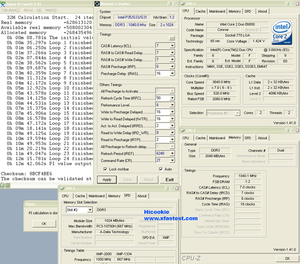The width and height of the screenshot is (300, 264).
Task: Switch to Memory tab in the CPU-Z processor window
Action: (x=235, y=12)
